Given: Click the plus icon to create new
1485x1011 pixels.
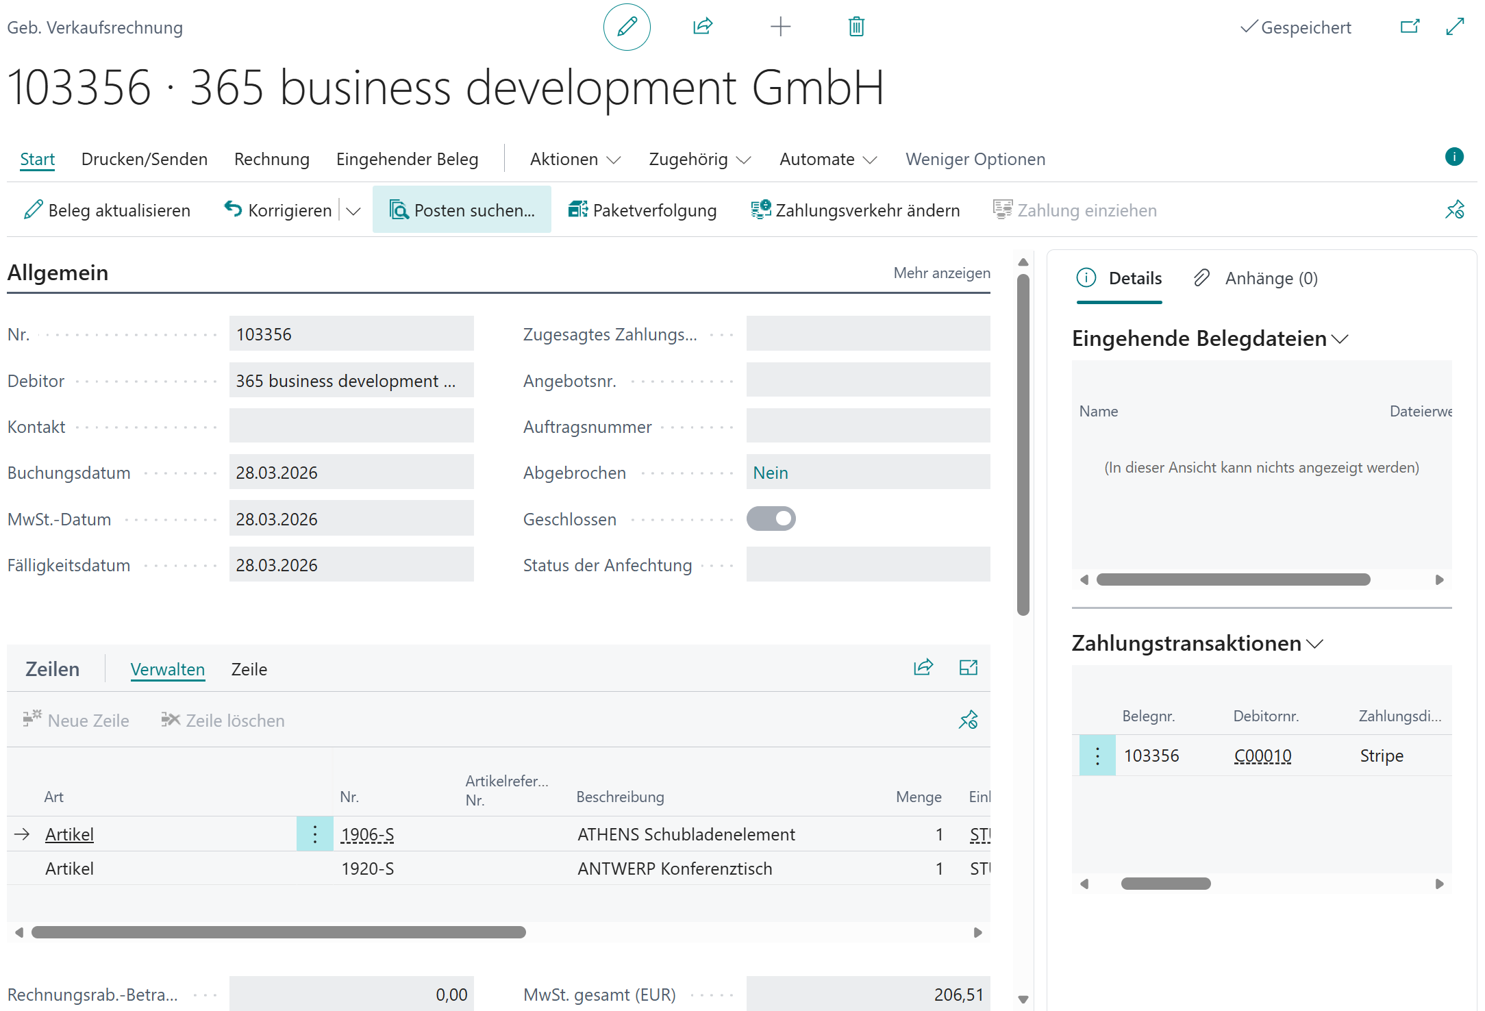Looking at the screenshot, I should (x=780, y=27).
